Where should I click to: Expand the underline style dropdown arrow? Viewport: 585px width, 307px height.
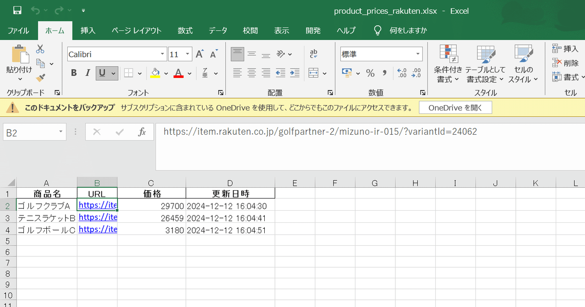(114, 73)
